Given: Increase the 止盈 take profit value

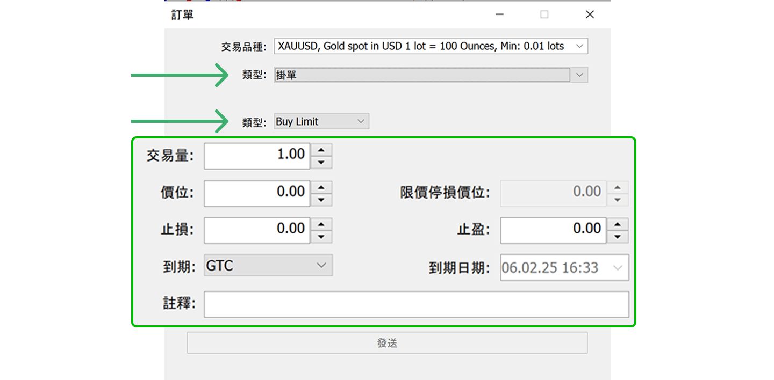Looking at the screenshot, I should pos(618,224).
